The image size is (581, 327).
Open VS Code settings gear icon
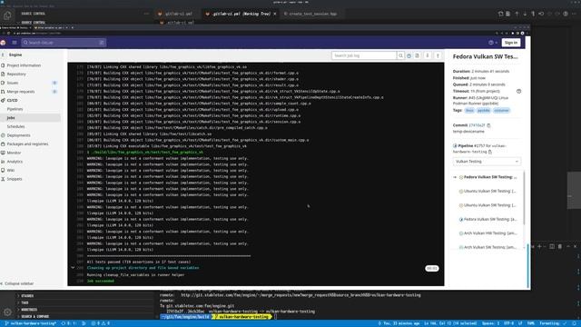[7, 312]
